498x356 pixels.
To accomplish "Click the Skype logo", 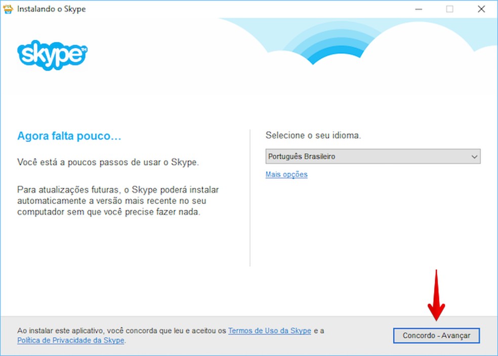I will [x=53, y=55].
